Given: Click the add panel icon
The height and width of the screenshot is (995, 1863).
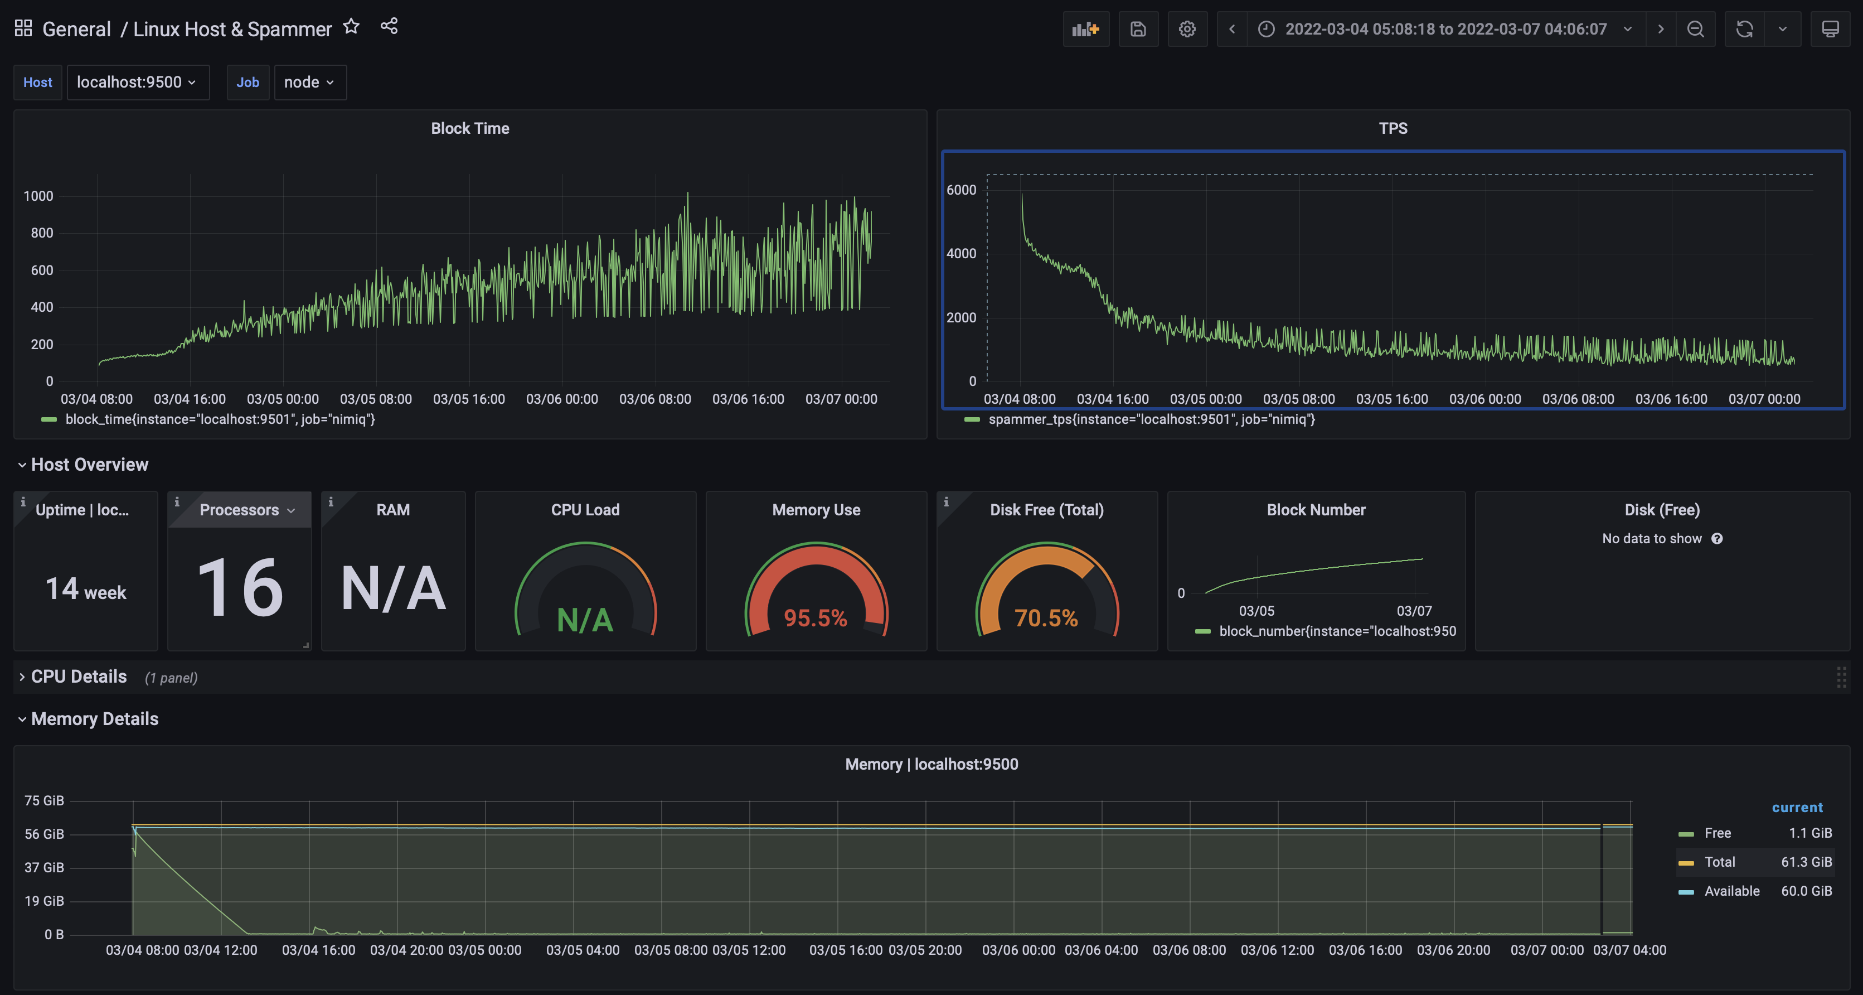Looking at the screenshot, I should tap(1085, 29).
